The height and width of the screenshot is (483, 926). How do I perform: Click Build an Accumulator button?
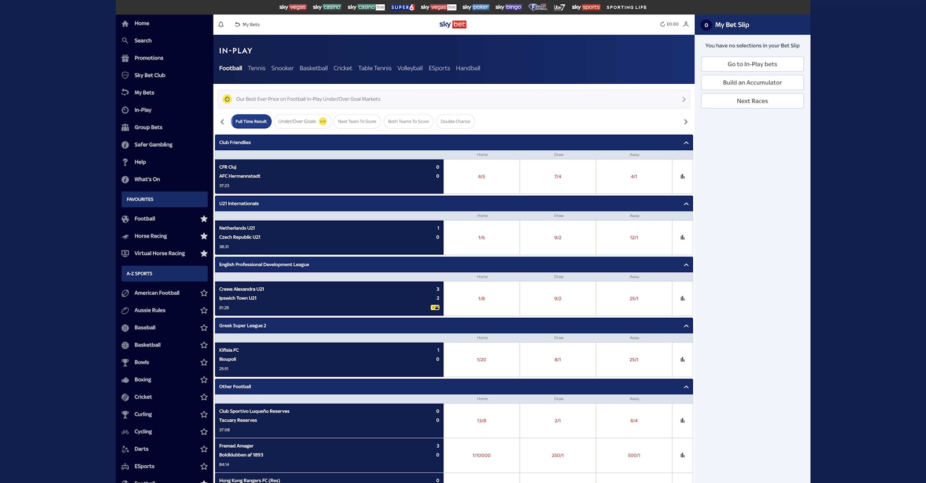tap(752, 83)
